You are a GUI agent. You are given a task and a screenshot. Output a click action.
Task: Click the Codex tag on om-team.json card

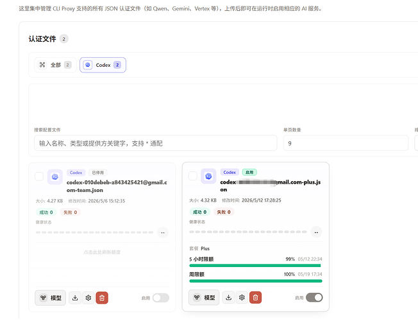[x=76, y=173]
